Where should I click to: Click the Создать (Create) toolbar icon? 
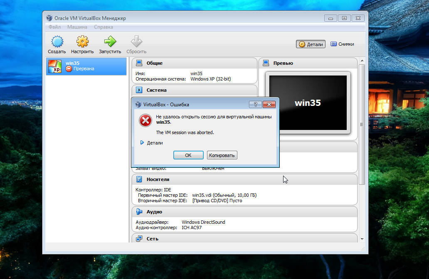(57, 42)
